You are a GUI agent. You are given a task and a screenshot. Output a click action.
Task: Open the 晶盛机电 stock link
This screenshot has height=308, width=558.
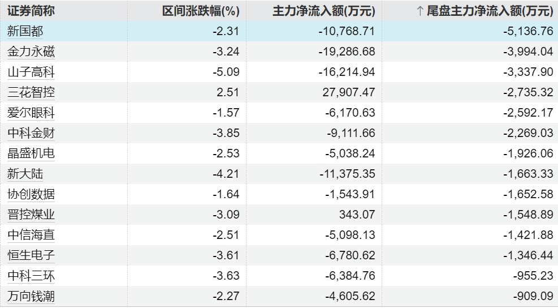[31, 153]
